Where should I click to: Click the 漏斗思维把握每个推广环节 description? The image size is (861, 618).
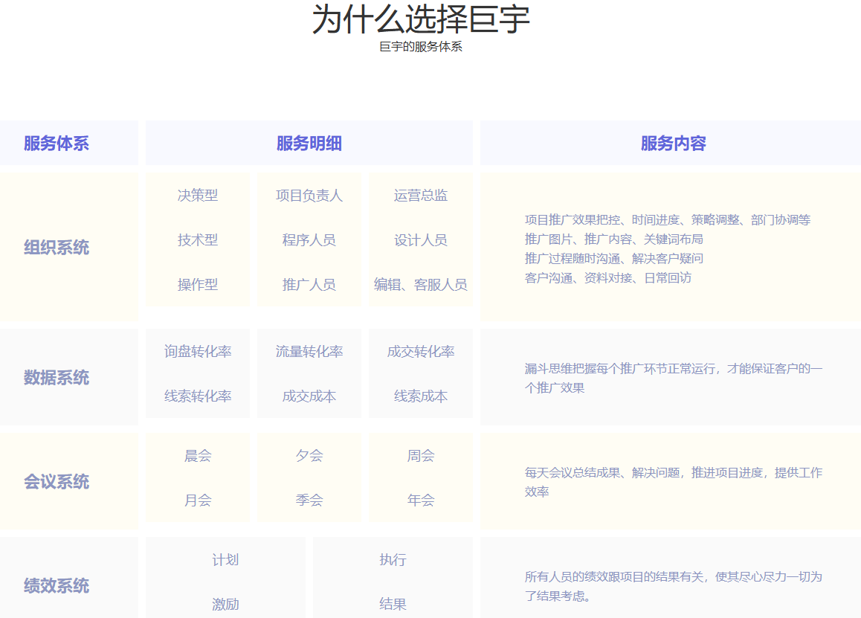pos(673,378)
